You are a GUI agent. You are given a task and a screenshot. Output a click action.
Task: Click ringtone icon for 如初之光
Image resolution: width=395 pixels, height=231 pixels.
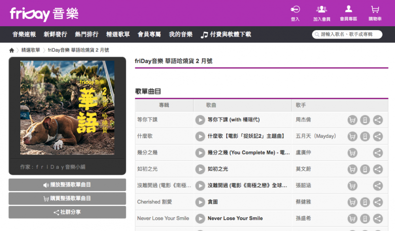[365, 169]
